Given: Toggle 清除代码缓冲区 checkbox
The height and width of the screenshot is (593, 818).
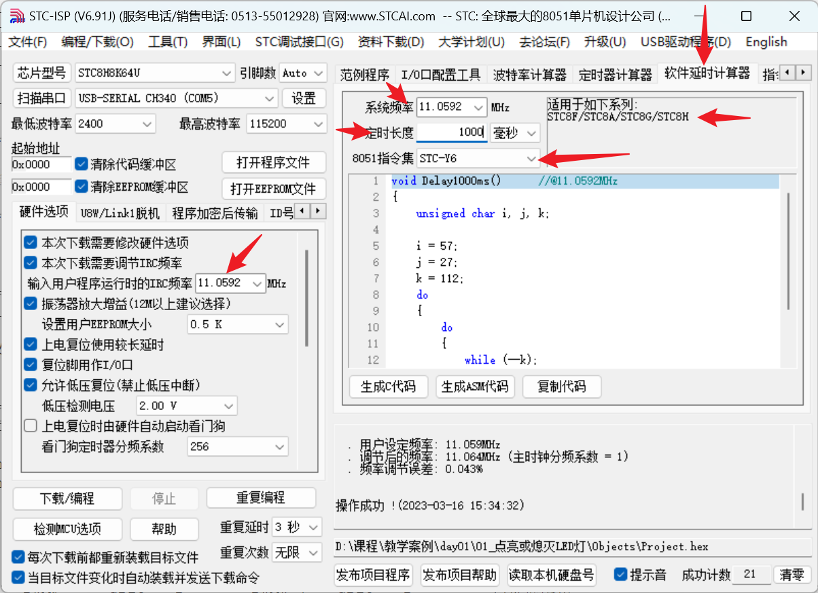Looking at the screenshot, I should click(x=82, y=164).
